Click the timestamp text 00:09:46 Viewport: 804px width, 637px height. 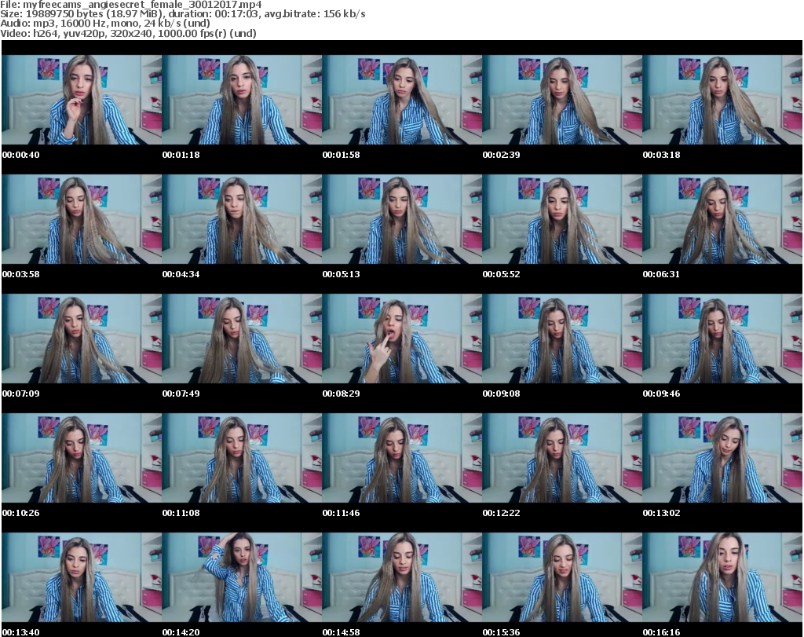tap(661, 394)
